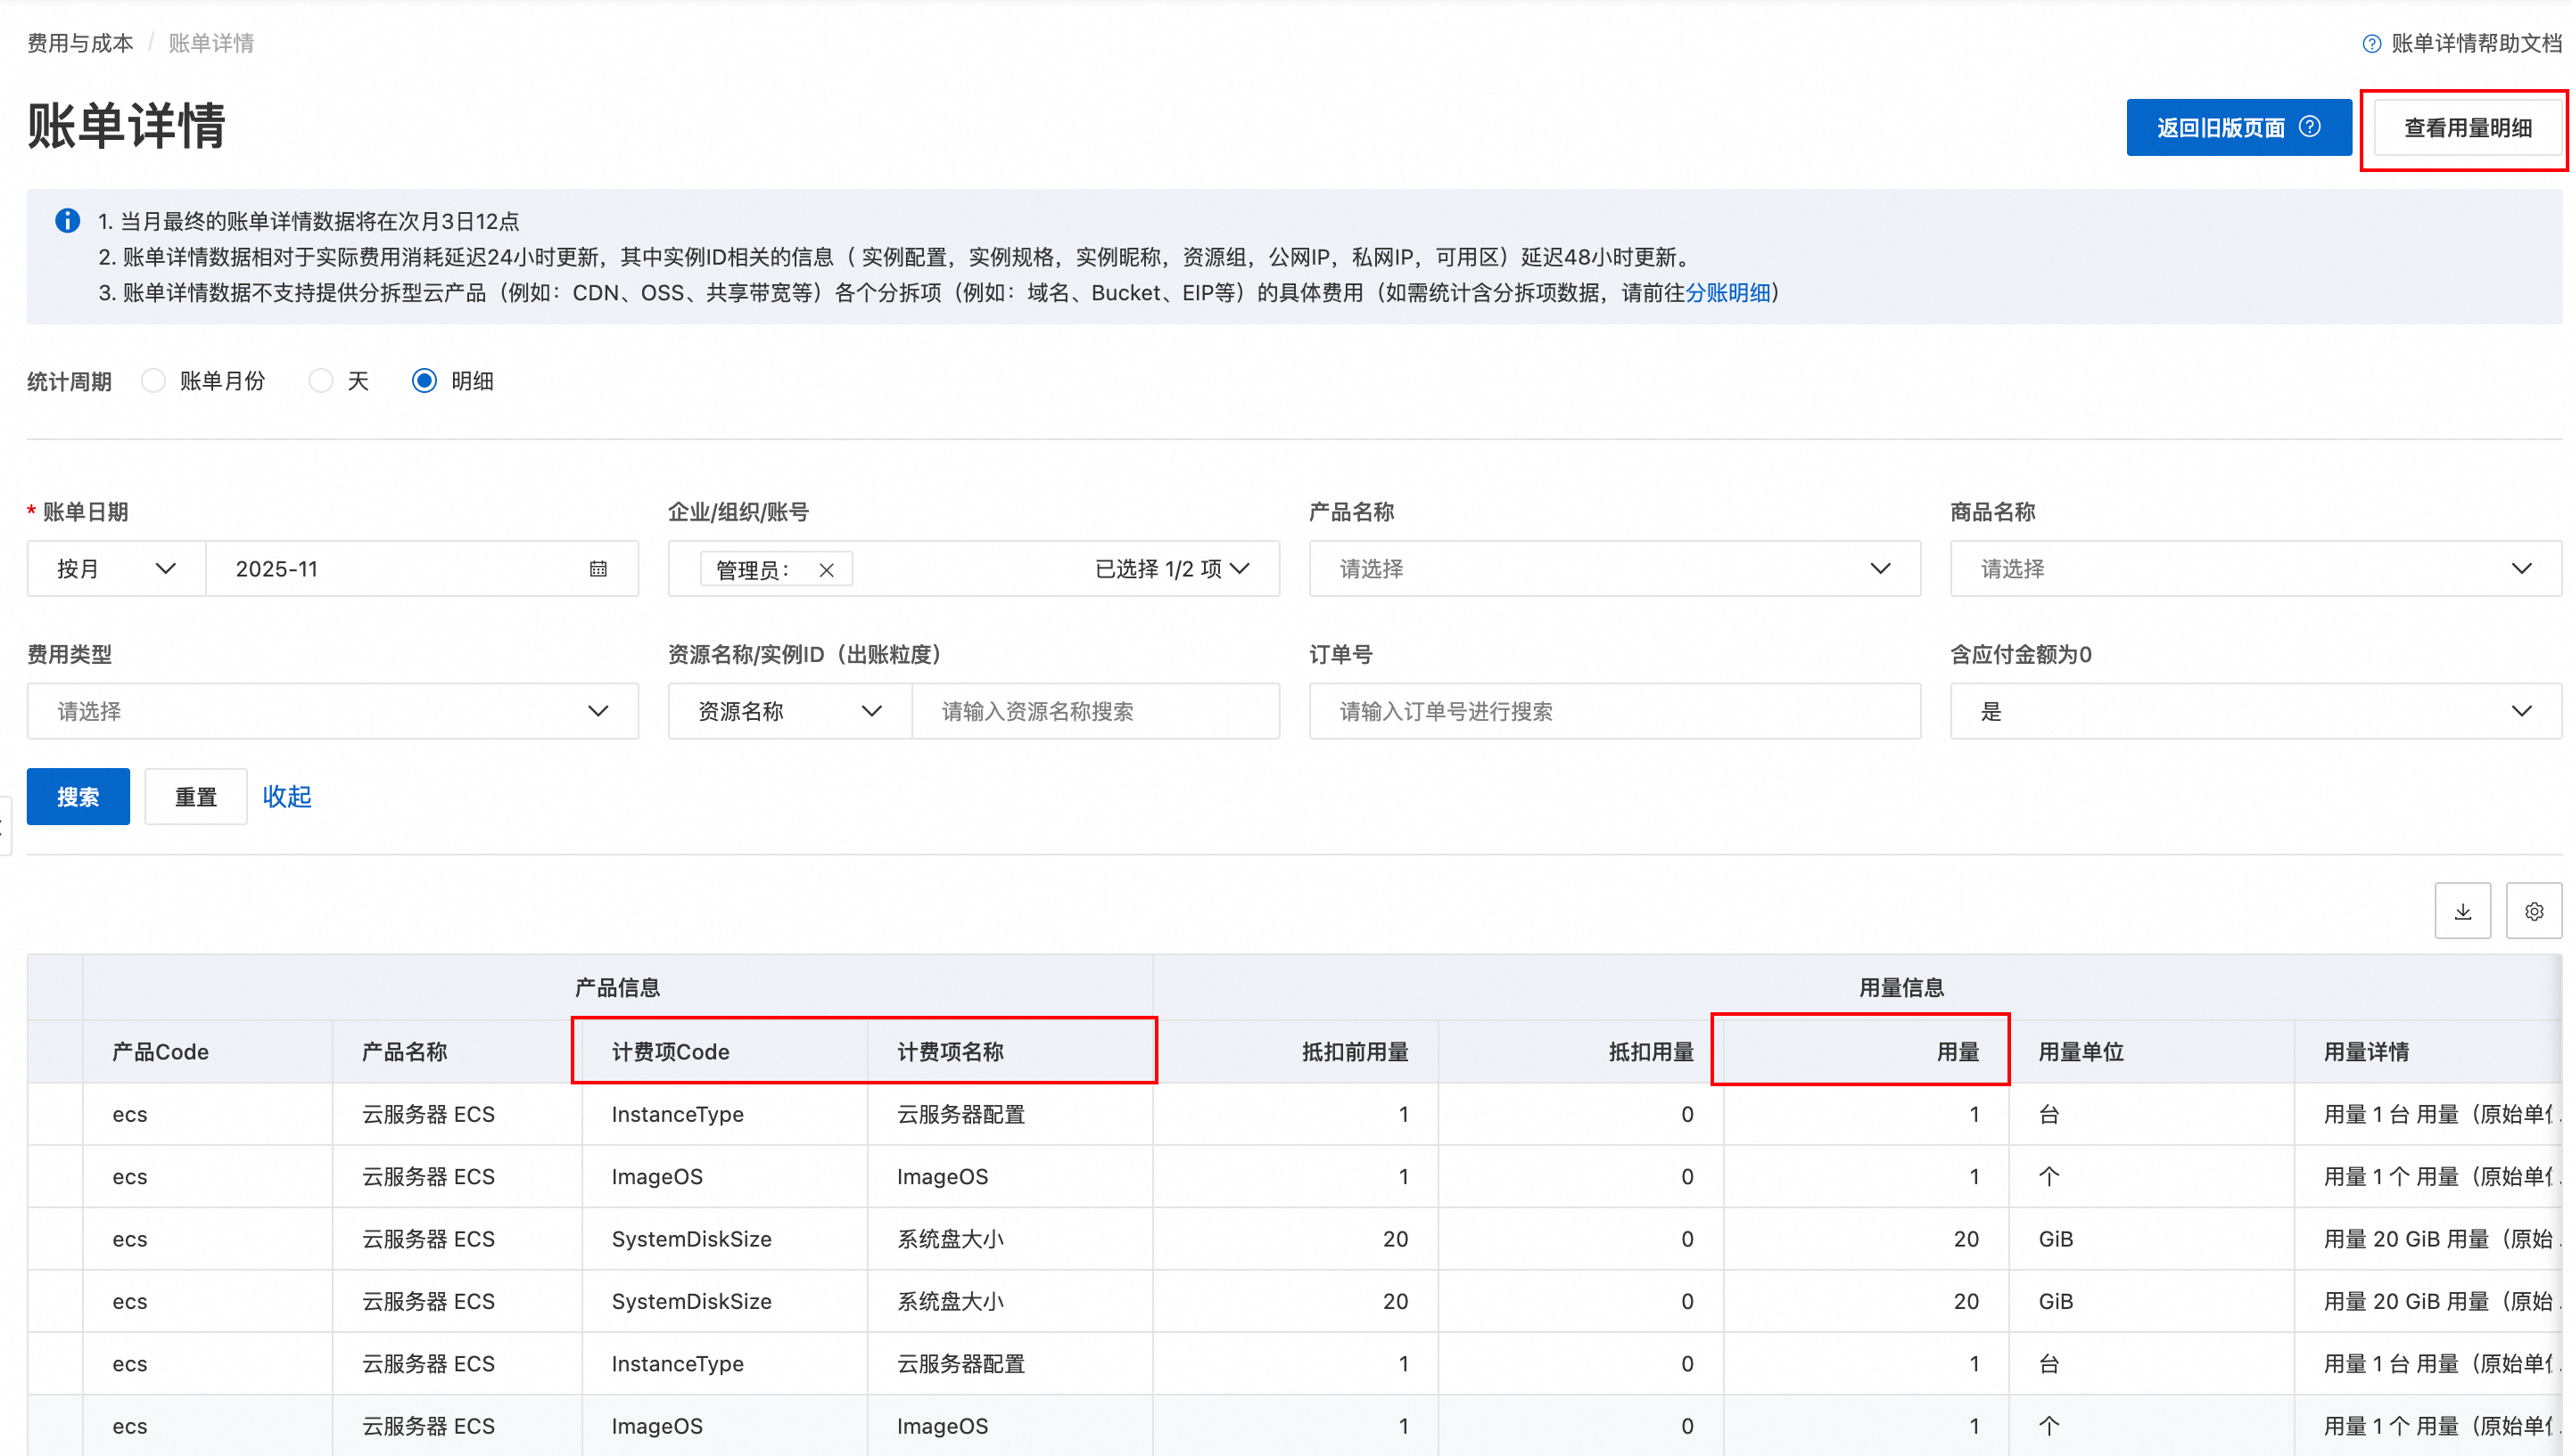The width and height of the screenshot is (2572, 1456).
Task: Click the 订单号 search input field
Action: click(1613, 711)
